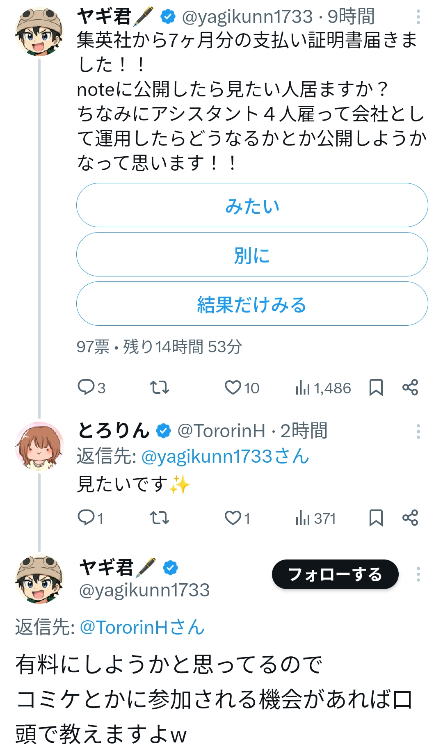443x749 pixels.
Task: Open the @yagikunn1733さん reply link
Action: pos(225,457)
